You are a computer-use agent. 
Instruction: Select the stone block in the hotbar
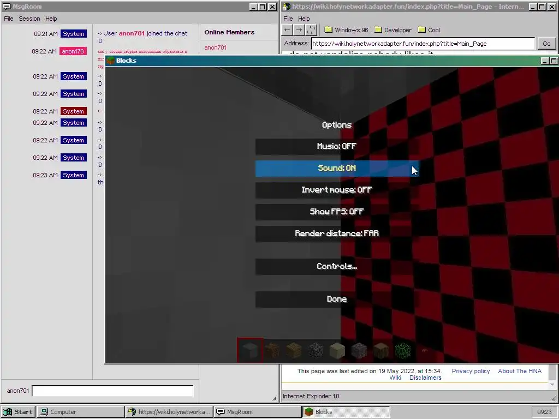(250, 350)
